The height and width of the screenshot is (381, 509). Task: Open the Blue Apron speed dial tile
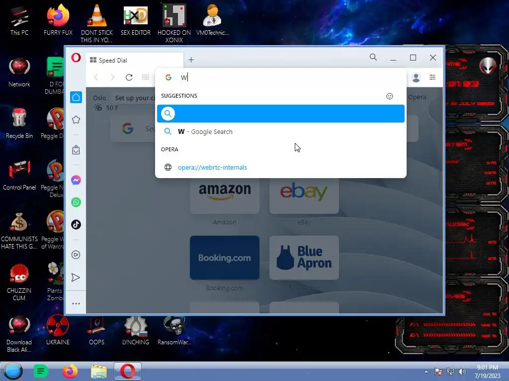[x=304, y=257]
